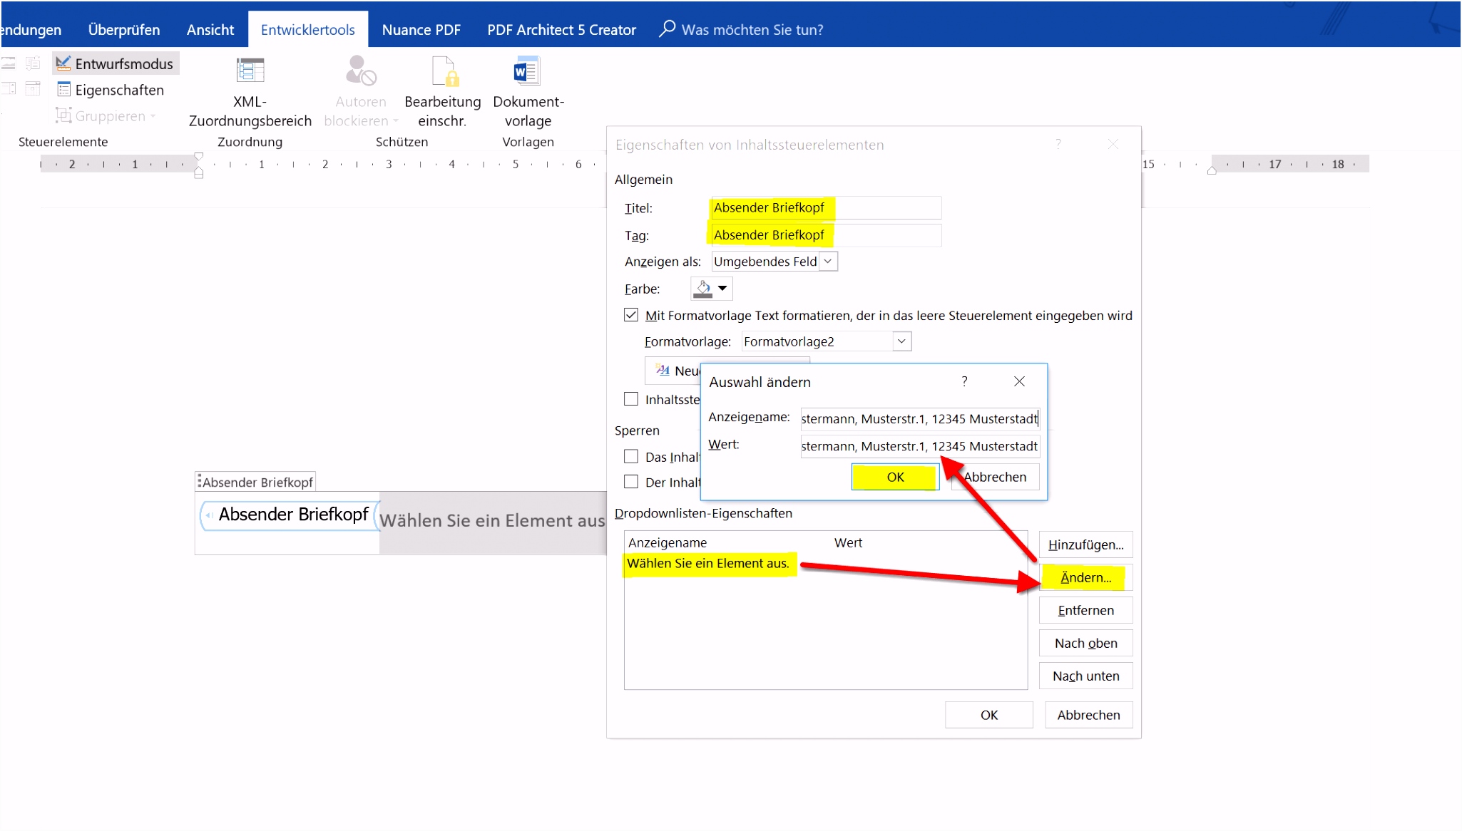
Task: Switch to the Überprüfen tab
Action: tap(124, 30)
